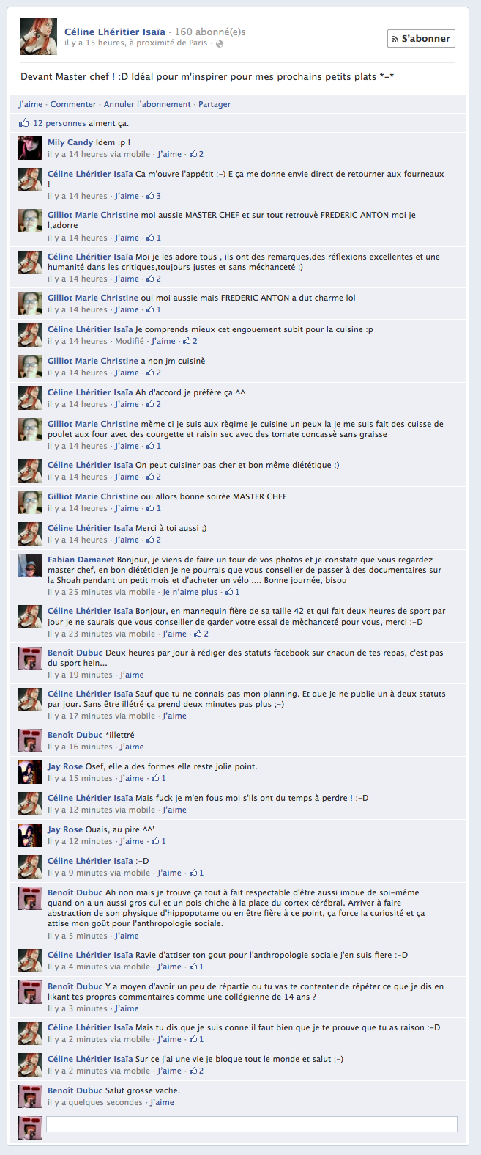Click the comment text box at the bottom
Screen dimensions: 481x1155
click(252, 1124)
